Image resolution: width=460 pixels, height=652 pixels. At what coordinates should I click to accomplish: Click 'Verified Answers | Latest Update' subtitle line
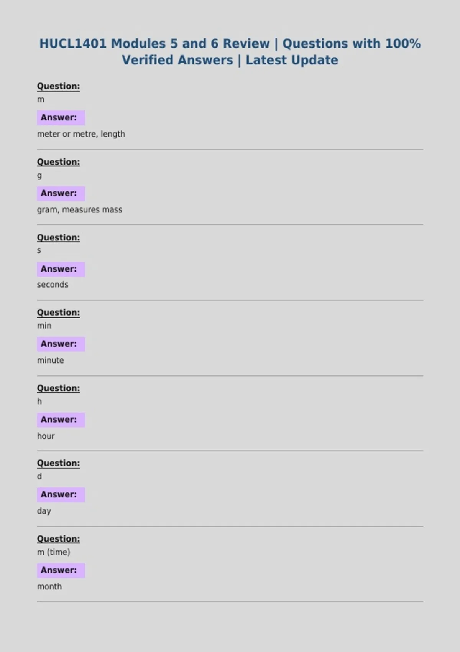230,60
